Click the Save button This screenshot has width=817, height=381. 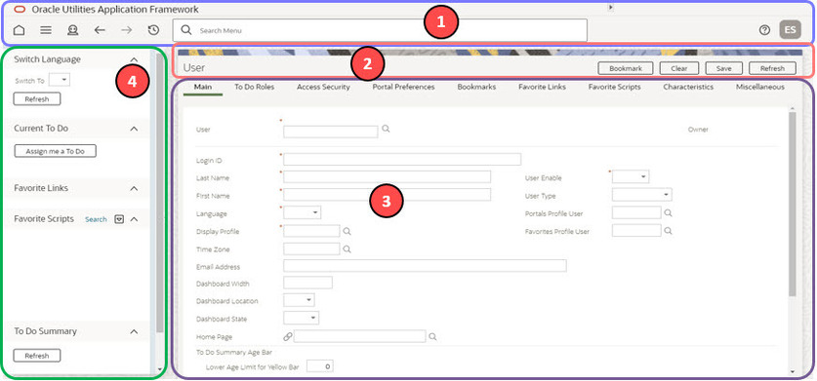[723, 68]
